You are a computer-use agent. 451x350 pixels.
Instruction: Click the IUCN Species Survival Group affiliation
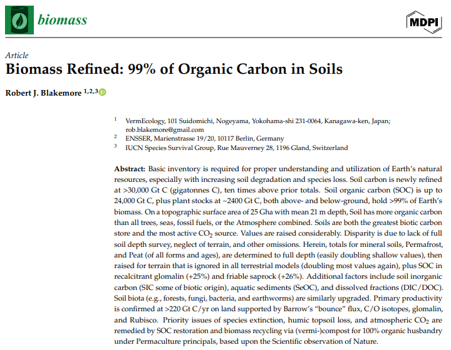click(x=236, y=147)
